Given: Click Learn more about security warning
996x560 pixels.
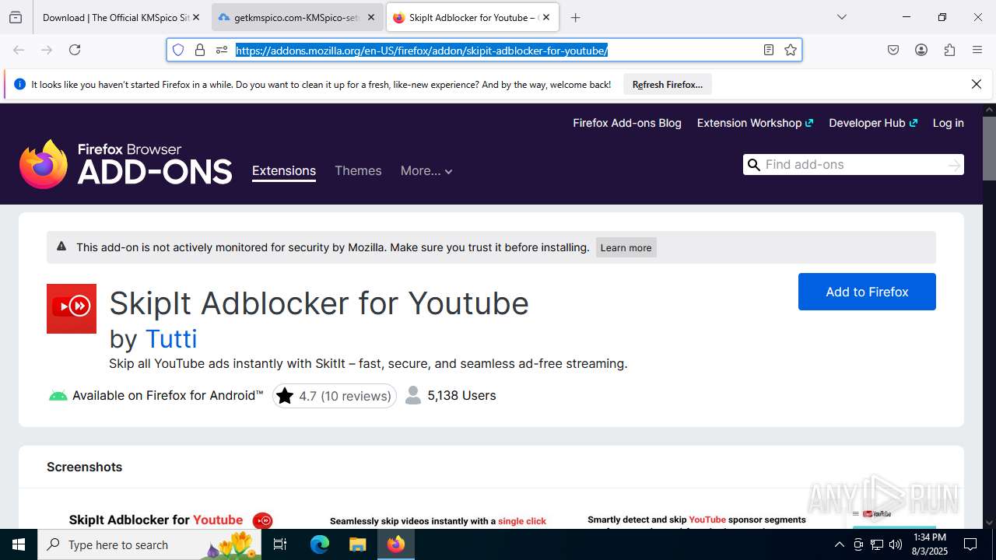Looking at the screenshot, I should pyautogui.click(x=626, y=247).
